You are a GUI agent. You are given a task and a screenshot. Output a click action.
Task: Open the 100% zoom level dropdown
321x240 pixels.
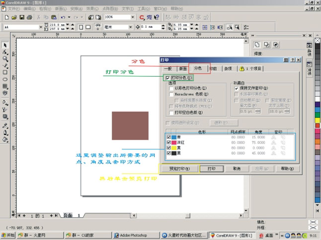(x=133, y=17)
